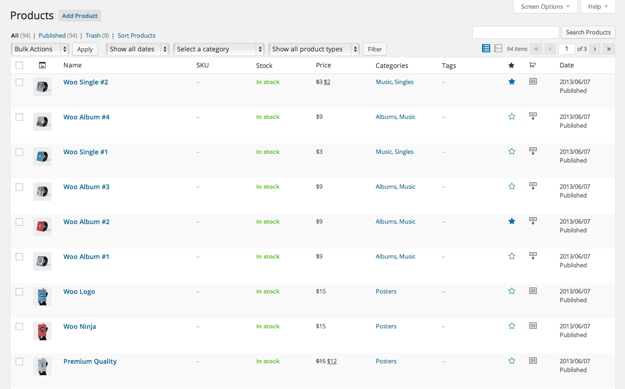Click the featured star column header
Image resolution: width=625 pixels, height=389 pixels.
coord(511,65)
